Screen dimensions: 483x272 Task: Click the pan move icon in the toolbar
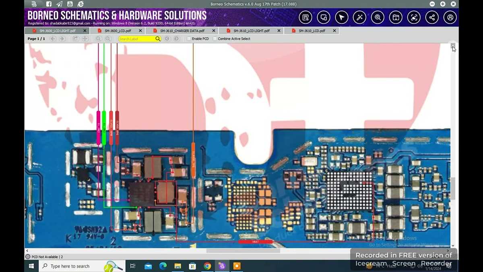tap(85, 39)
